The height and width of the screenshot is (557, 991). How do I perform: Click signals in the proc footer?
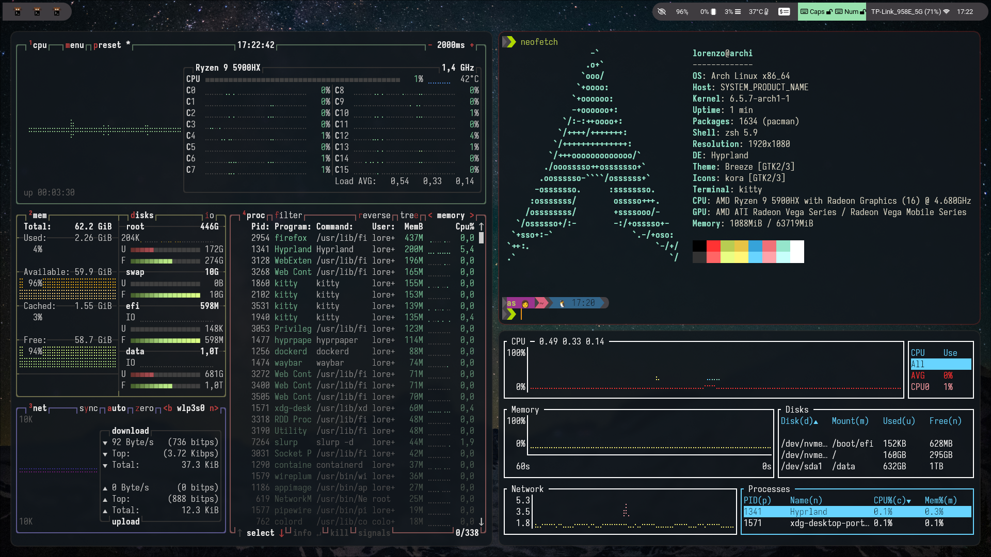[374, 533]
